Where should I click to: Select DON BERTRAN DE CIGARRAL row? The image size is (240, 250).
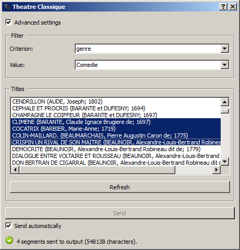coord(116,163)
